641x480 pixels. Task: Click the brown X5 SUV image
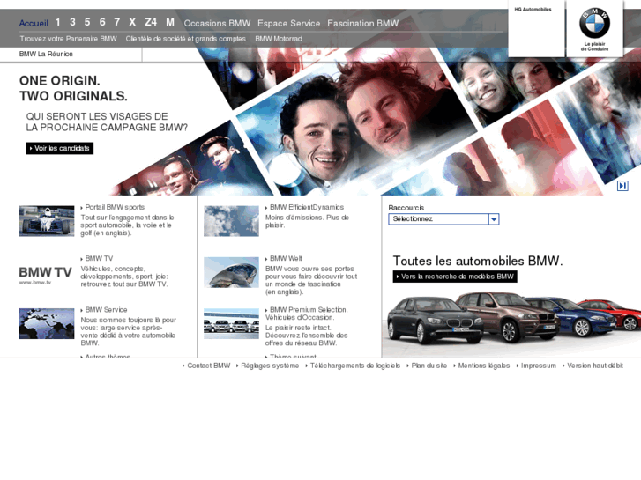[509, 315]
